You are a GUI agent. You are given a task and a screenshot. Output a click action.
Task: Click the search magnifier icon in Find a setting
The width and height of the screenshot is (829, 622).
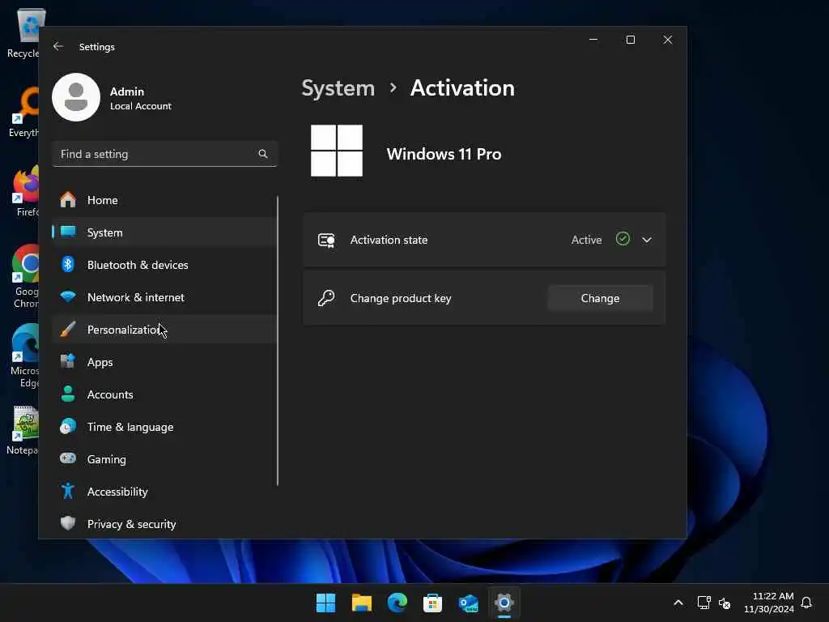click(x=263, y=154)
